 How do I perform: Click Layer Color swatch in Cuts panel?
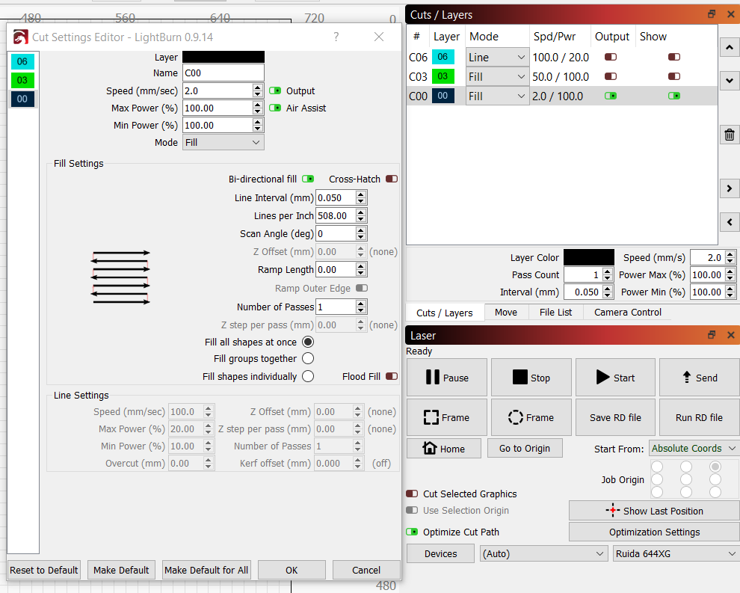tap(589, 257)
